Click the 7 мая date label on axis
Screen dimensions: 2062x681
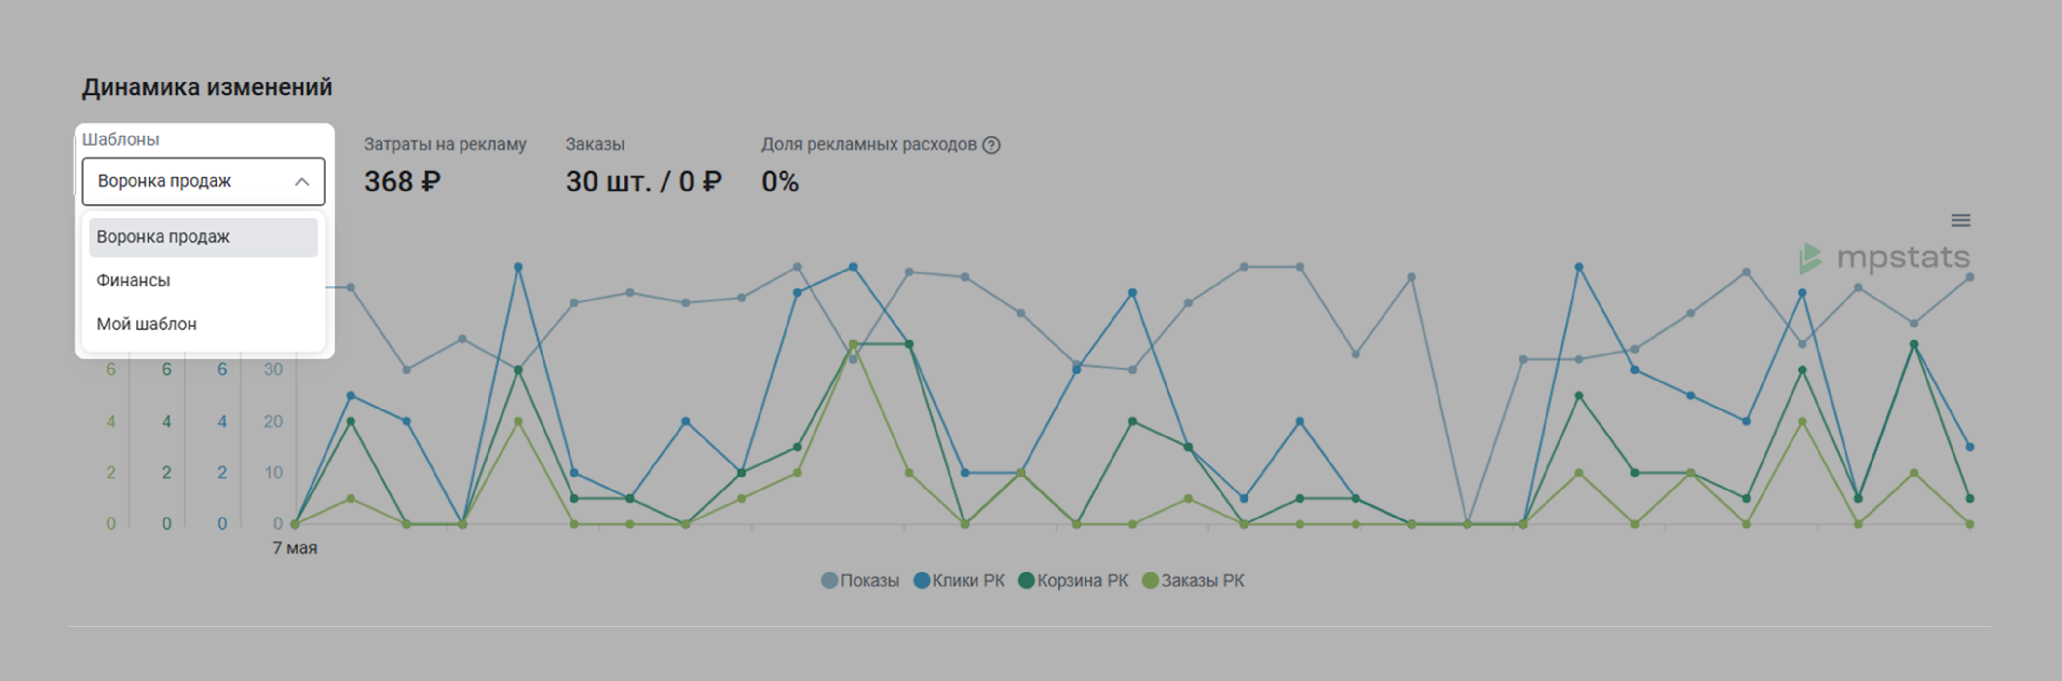[x=295, y=548]
